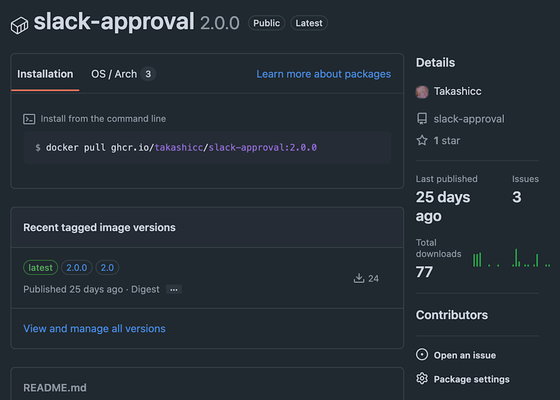Click the takashicc part of the docker command
The image size is (560, 400).
pyautogui.click(x=179, y=147)
